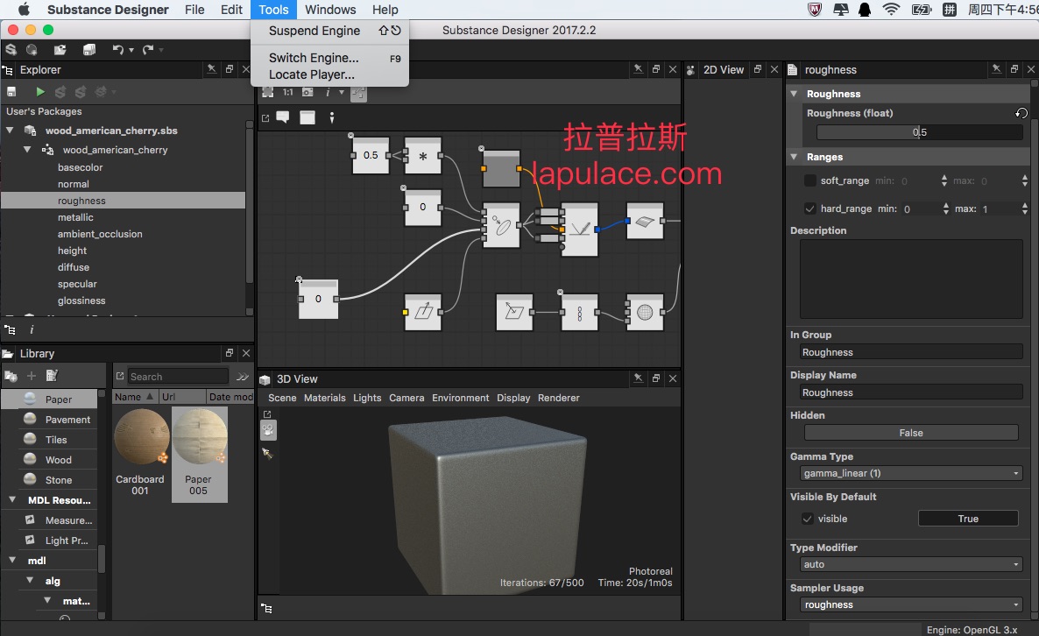Click the new Substance package icon
Image resolution: width=1039 pixels, height=636 pixels.
click(x=11, y=50)
